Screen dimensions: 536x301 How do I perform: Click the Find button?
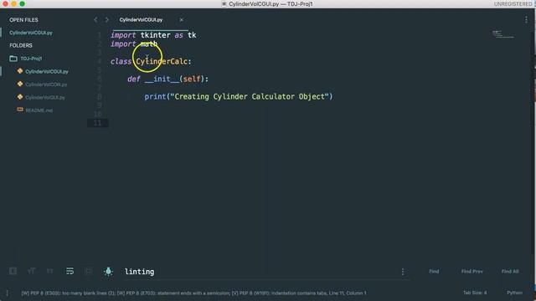[434, 271]
